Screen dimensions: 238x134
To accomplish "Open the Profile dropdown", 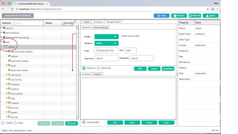I will point(106,37).
